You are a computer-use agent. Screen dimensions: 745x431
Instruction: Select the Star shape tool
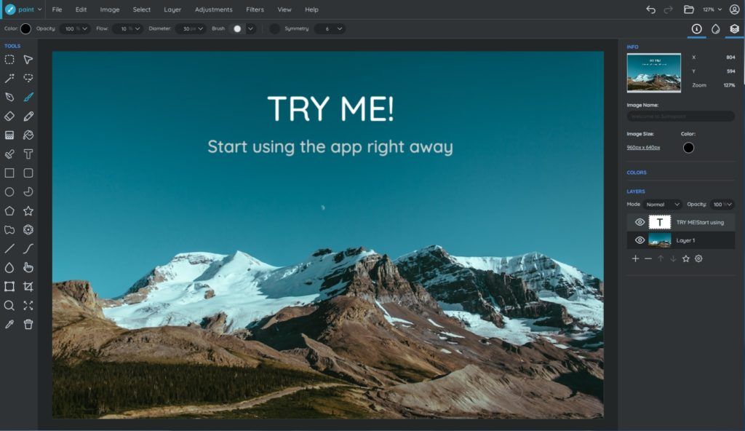(x=28, y=210)
